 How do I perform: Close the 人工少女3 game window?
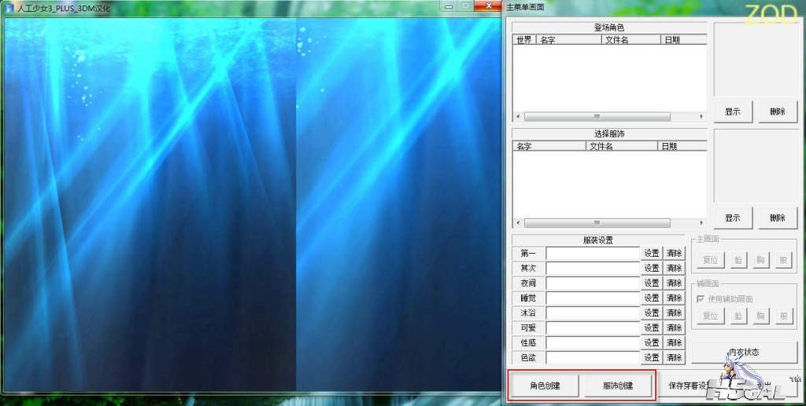[486, 6]
